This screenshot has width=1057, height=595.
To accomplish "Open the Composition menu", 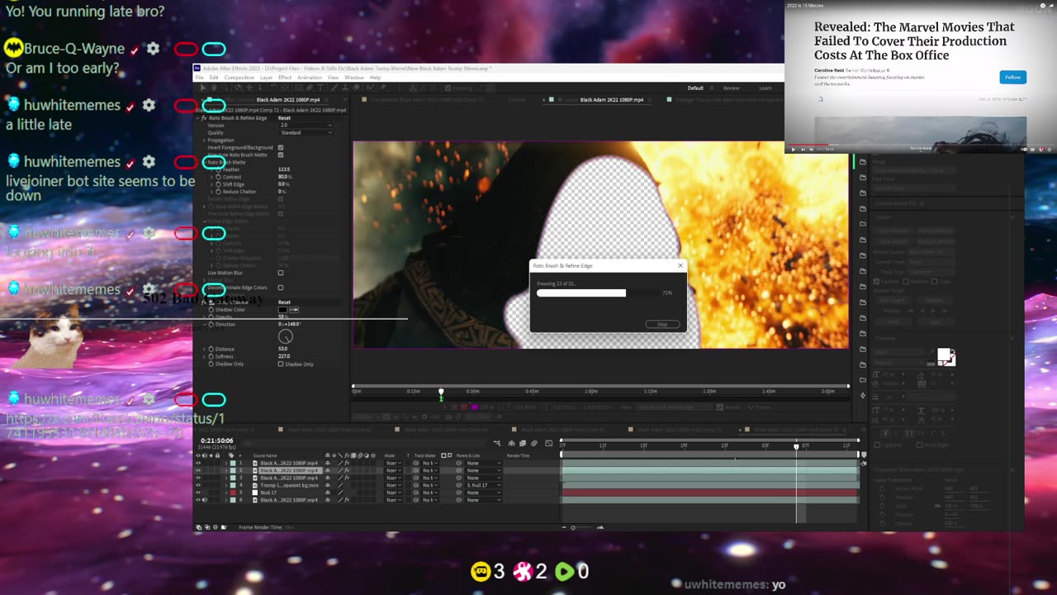I will pos(239,77).
